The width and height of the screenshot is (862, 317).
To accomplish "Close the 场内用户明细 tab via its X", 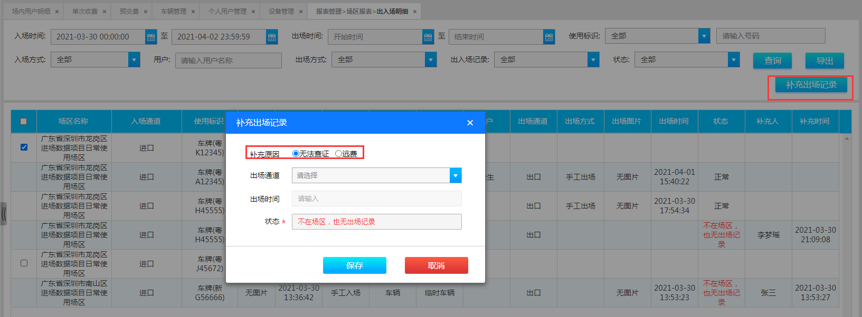I will coord(57,12).
